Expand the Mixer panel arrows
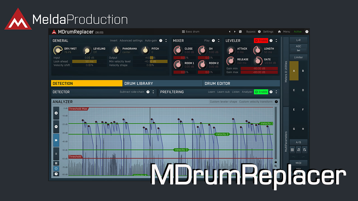The width and height of the screenshot is (358, 201). [218, 40]
